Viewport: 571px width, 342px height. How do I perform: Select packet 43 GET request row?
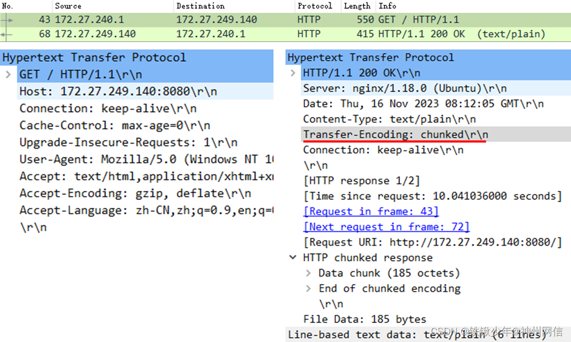pyautogui.click(x=286, y=20)
